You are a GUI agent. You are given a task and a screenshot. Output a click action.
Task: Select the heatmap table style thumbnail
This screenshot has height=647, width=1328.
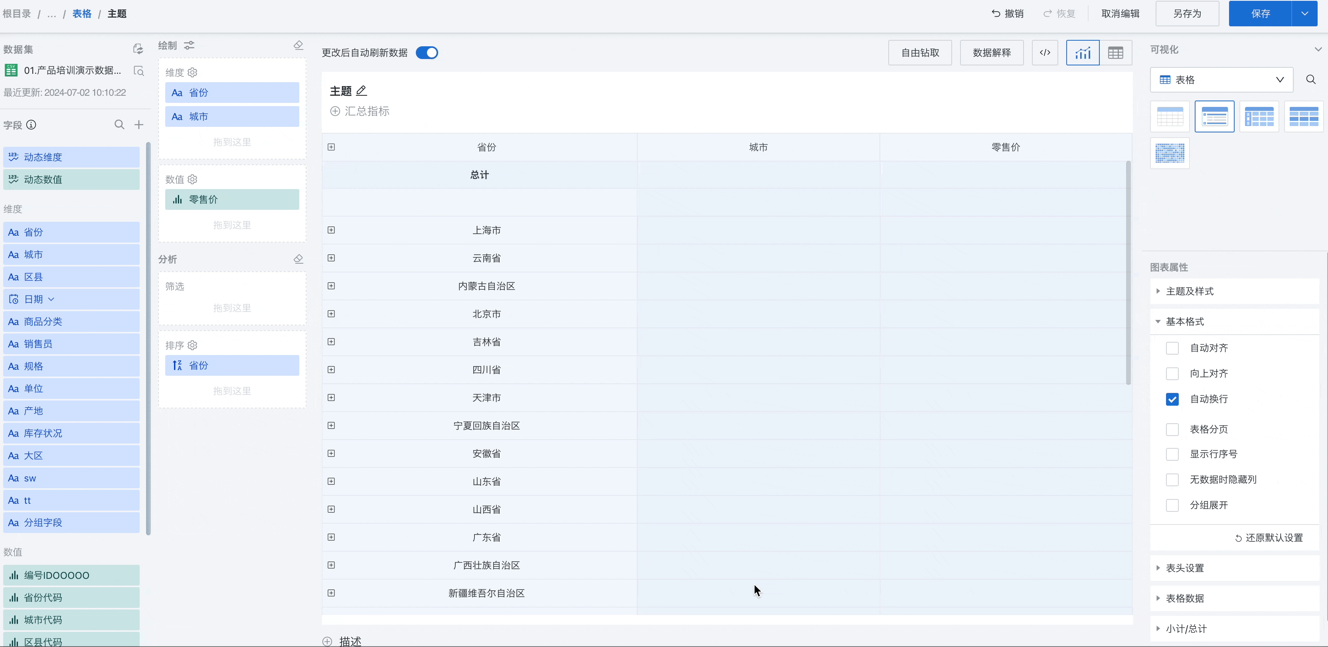tap(1170, 153)
